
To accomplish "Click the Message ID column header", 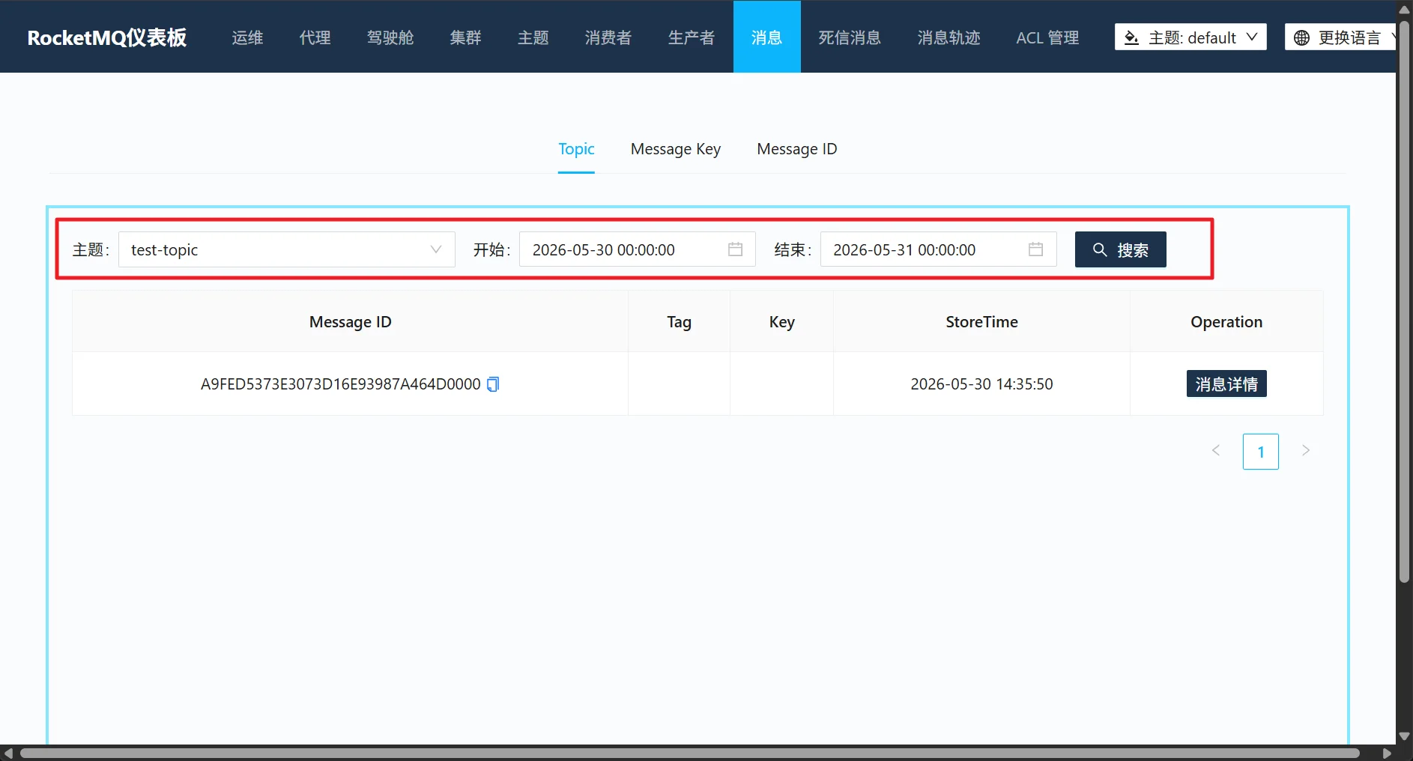I will point(350,321).
